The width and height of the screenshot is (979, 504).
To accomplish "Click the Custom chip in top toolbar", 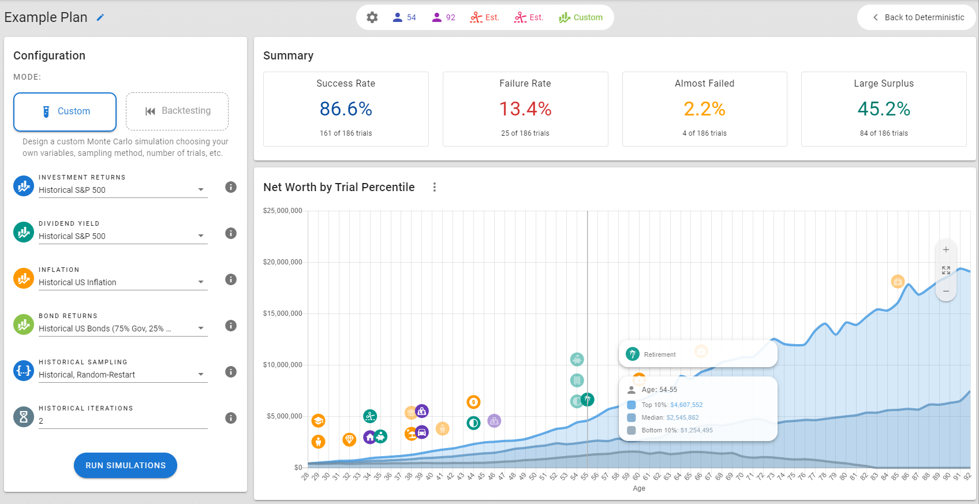I will pyautogui.click(x=581, y=17).
